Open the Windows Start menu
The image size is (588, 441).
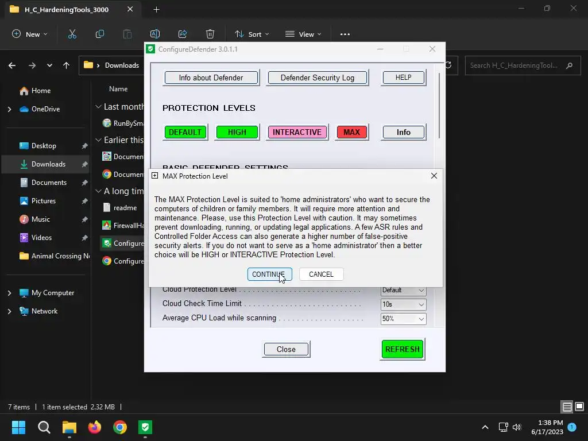pyautogui.click(x=18, y=427)
